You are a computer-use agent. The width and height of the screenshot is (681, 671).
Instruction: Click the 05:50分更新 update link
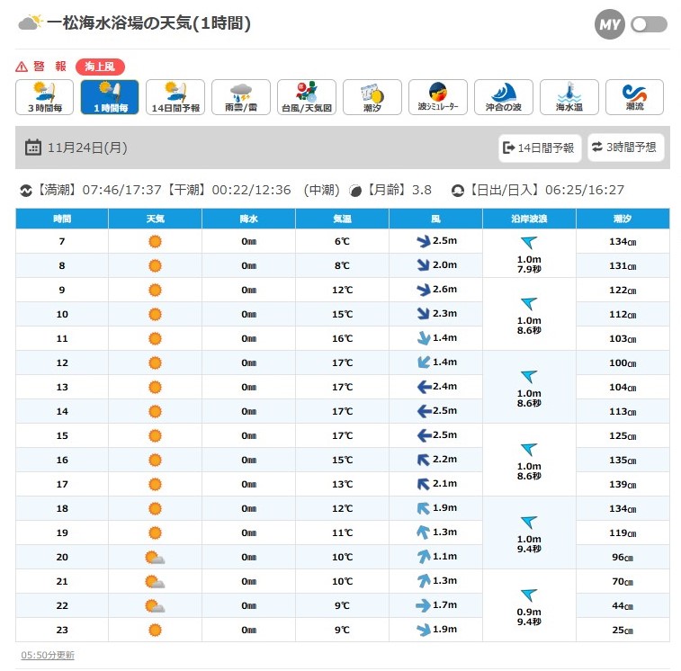coord(48,655)
